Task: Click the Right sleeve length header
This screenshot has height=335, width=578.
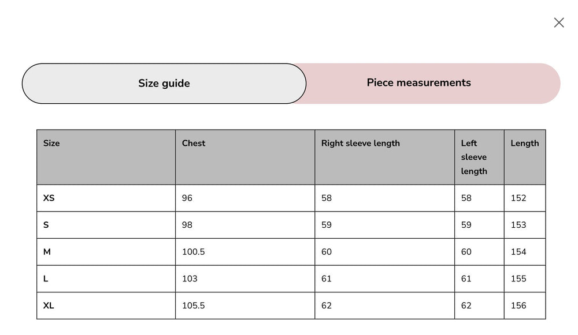Action: [360, 144]
